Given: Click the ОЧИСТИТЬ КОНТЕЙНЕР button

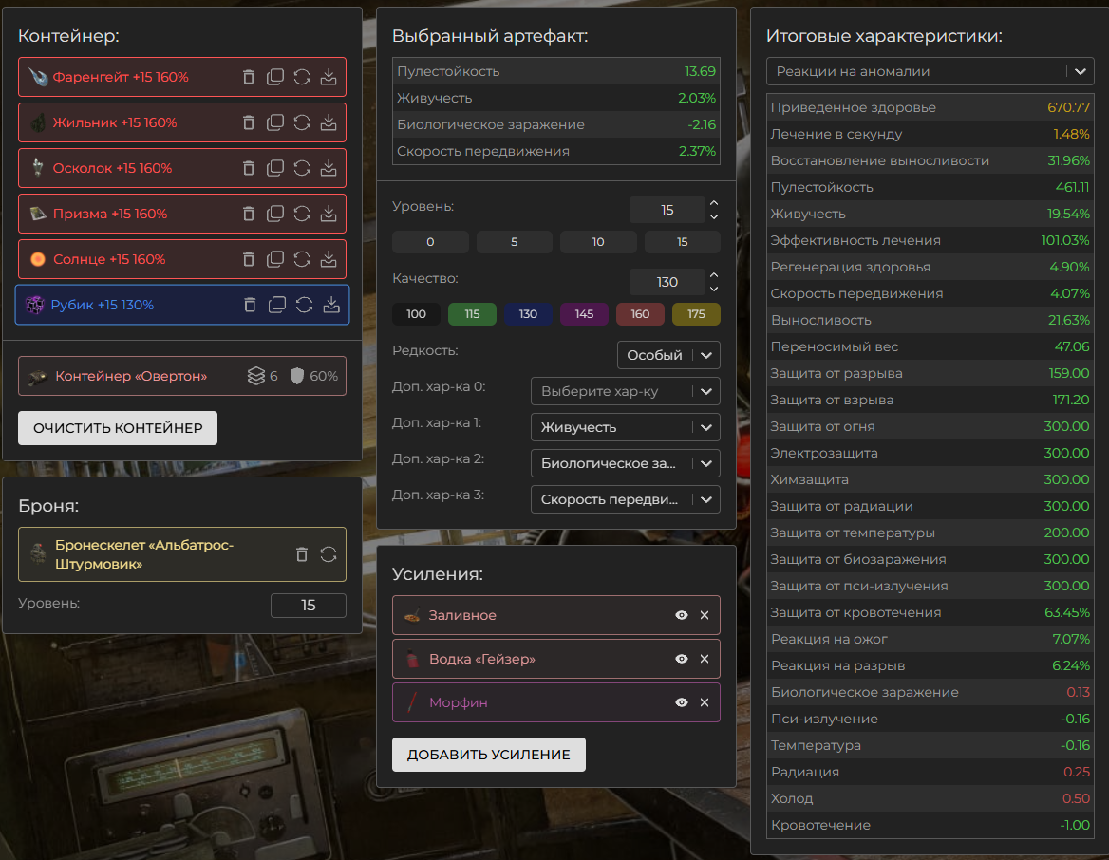Looking at the screenshot, I should 118,428.
